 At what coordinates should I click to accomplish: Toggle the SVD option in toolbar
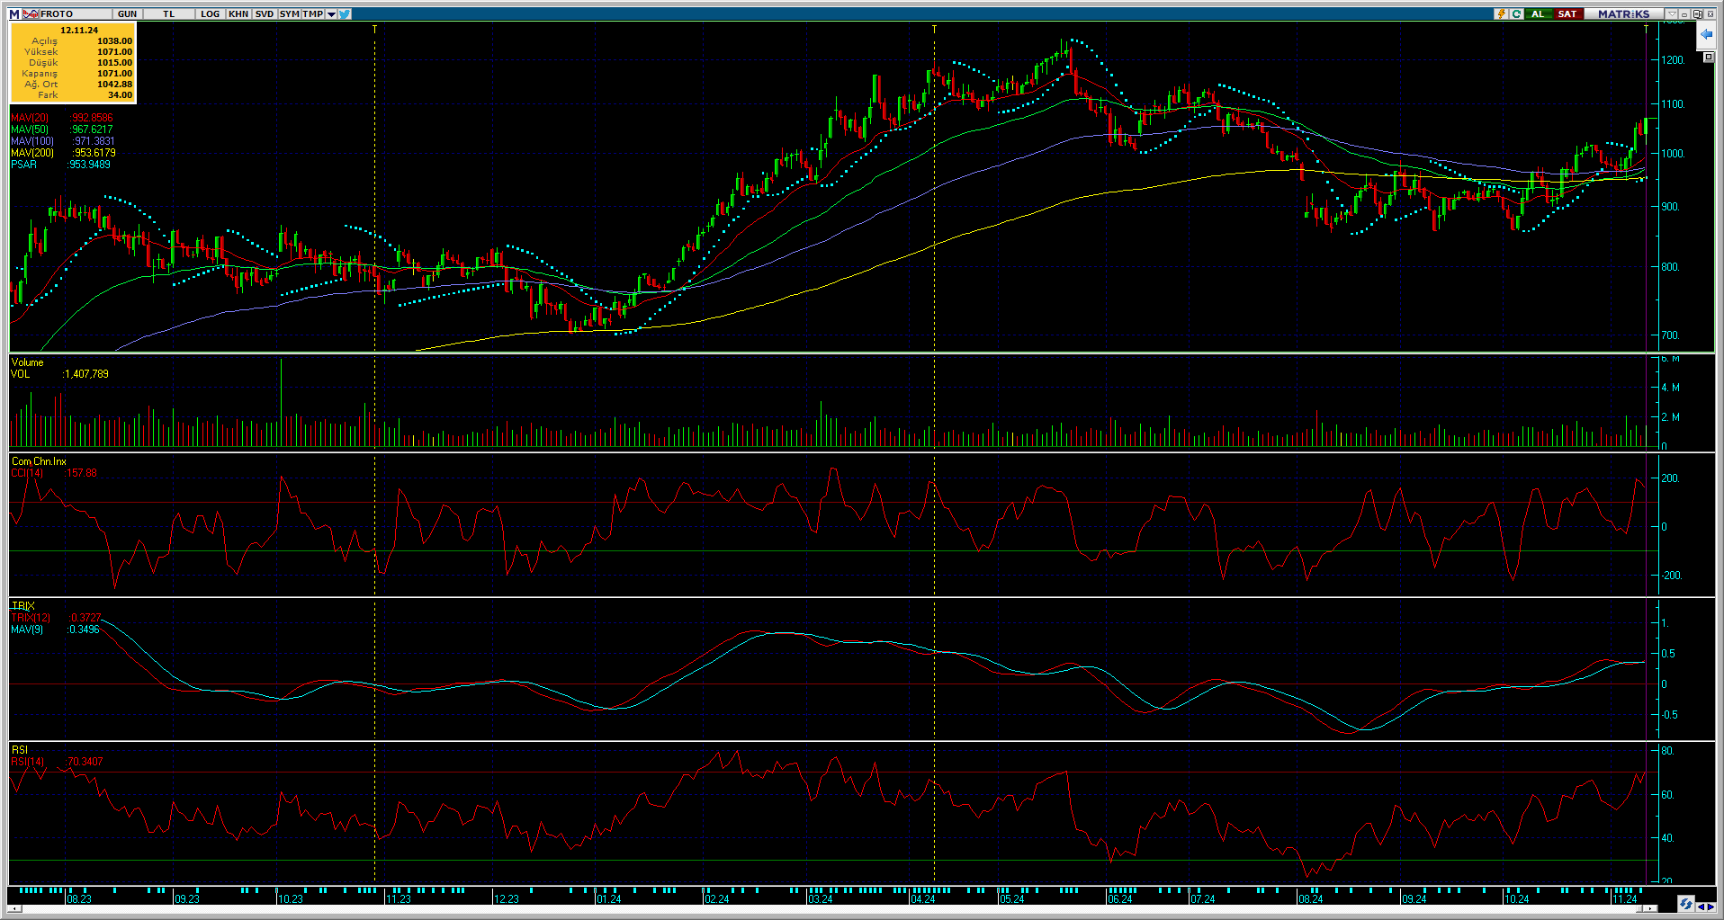[264, 14]
